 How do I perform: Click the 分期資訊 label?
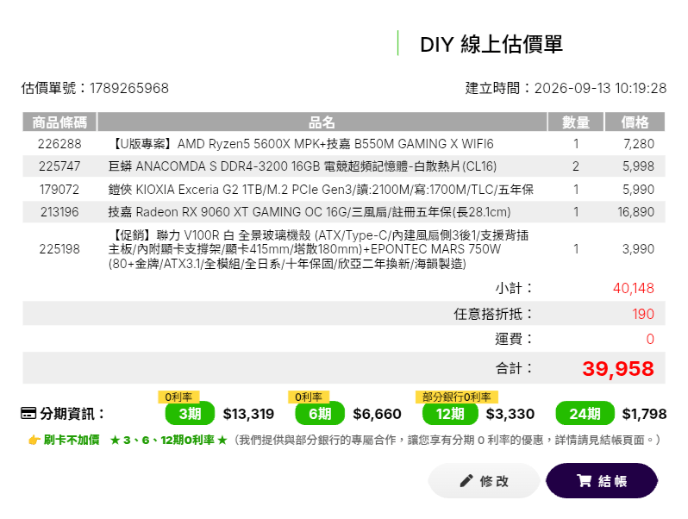coord(72,413)
